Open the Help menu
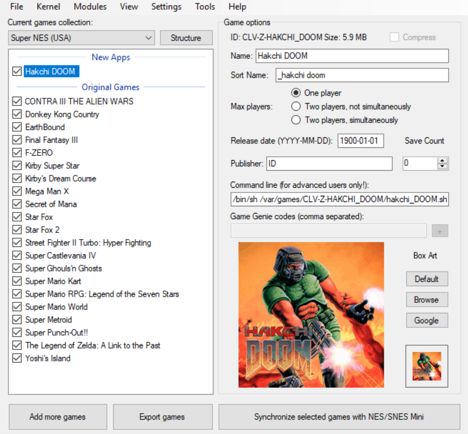This screenshot has width=468, height=434. (x=237, y=7)
